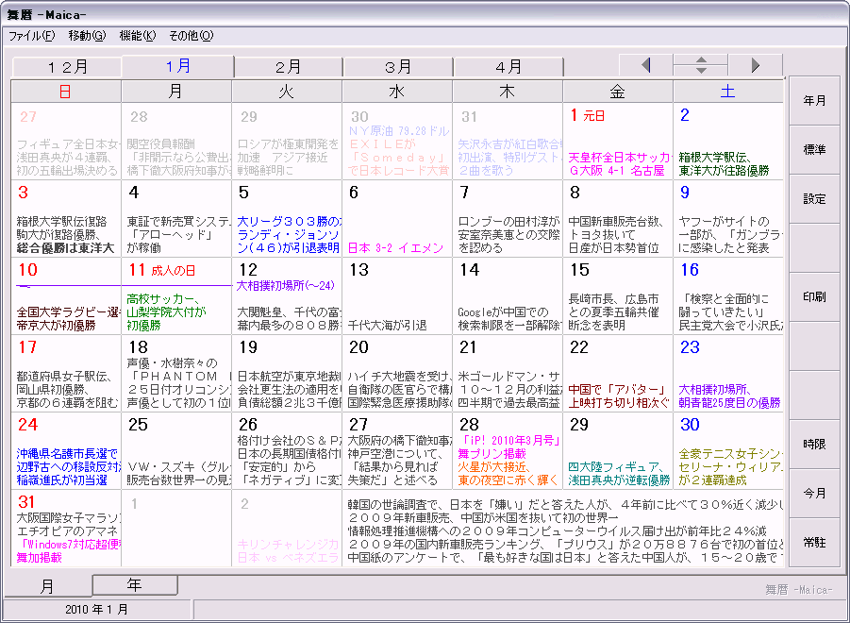Click 舞プリン掲載 entry on day 28
This screenshot has width=850, height=623.
click(x=492, y=454)
